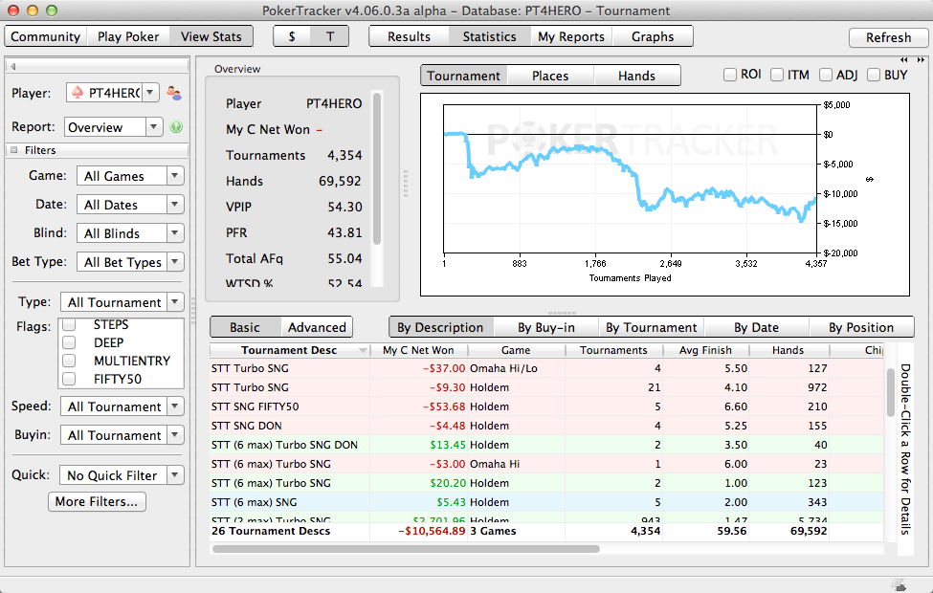Group results By Date

[756, 327]
